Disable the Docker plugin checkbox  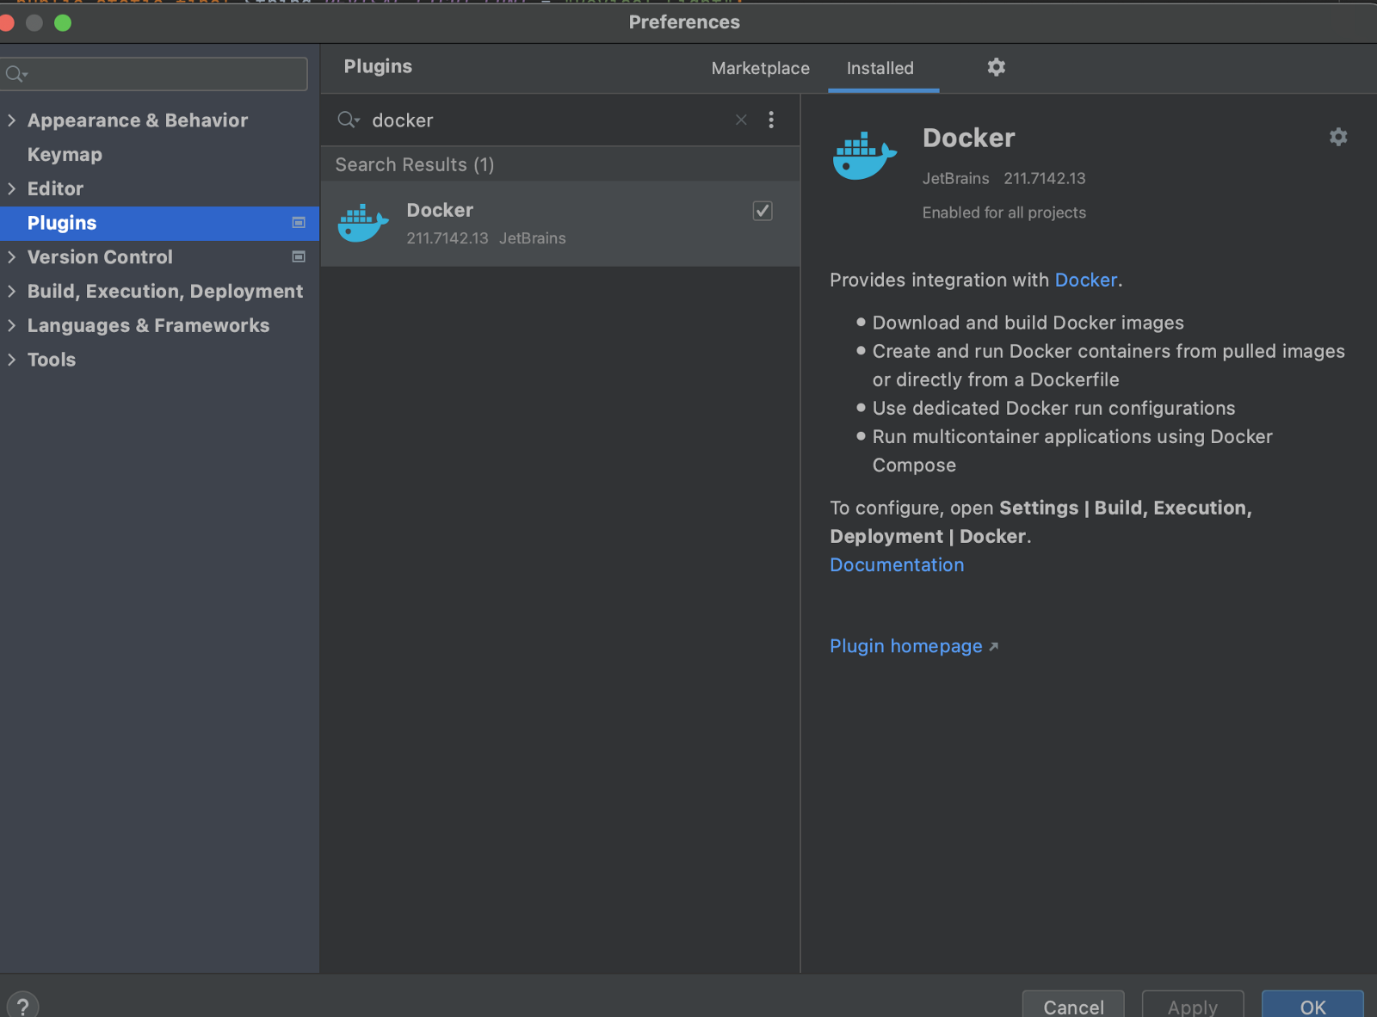763,211
